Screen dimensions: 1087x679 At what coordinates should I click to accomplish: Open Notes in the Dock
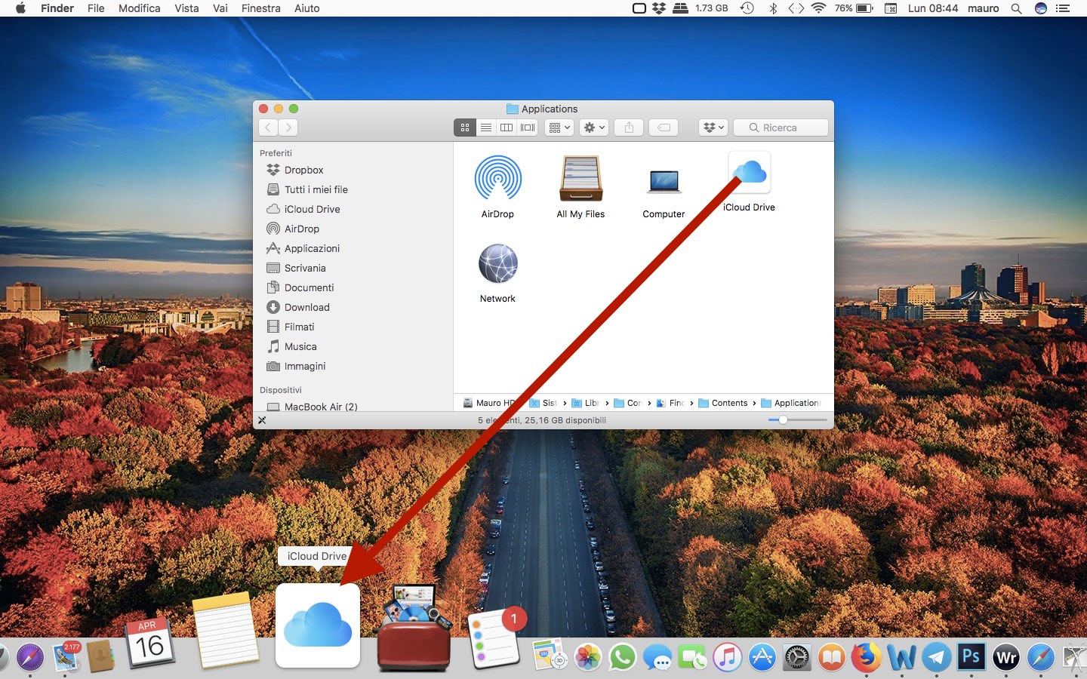tap(225, 631)
